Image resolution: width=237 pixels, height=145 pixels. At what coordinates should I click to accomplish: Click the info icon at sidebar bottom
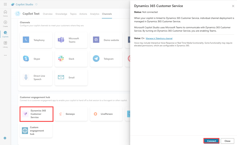5,138
